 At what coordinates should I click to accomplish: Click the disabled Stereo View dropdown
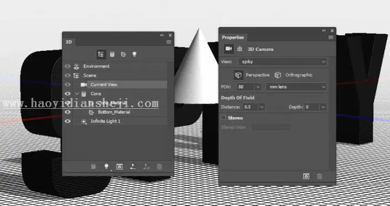pyautogui.click(x=271, y=127)
